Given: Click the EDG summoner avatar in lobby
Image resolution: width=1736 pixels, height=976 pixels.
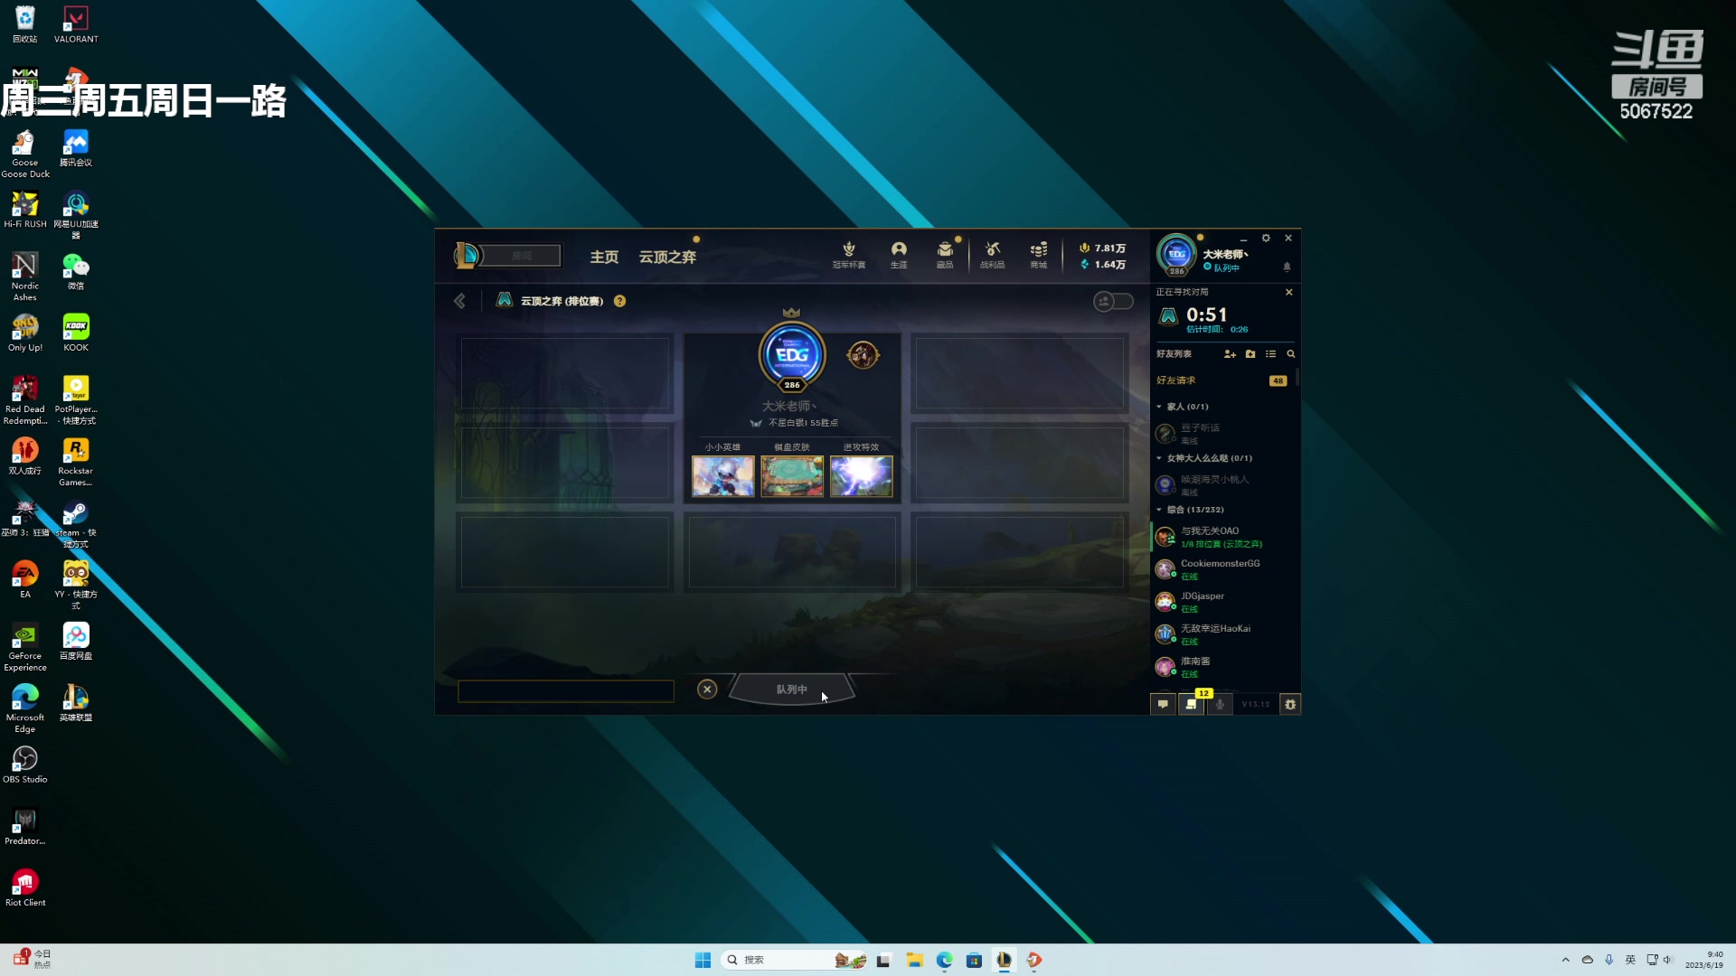Looking at the screenshot, I should point(792,355).
